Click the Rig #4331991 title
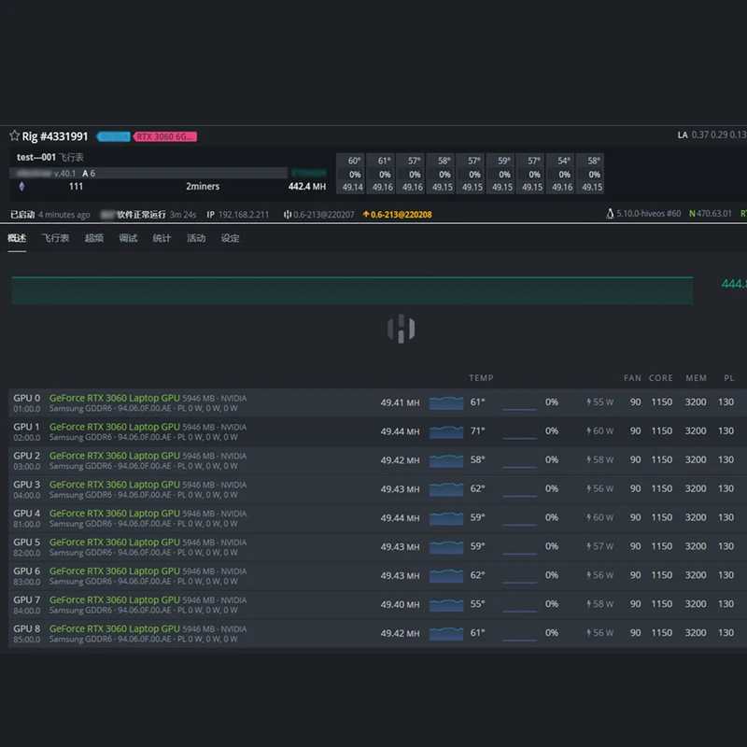The height and width of the screenshot is (747, 747). click(x=55, y=136)
